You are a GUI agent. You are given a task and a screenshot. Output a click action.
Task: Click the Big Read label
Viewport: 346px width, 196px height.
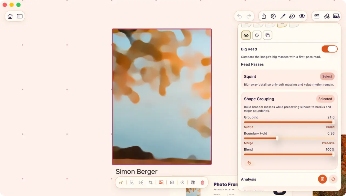(249, 49)
